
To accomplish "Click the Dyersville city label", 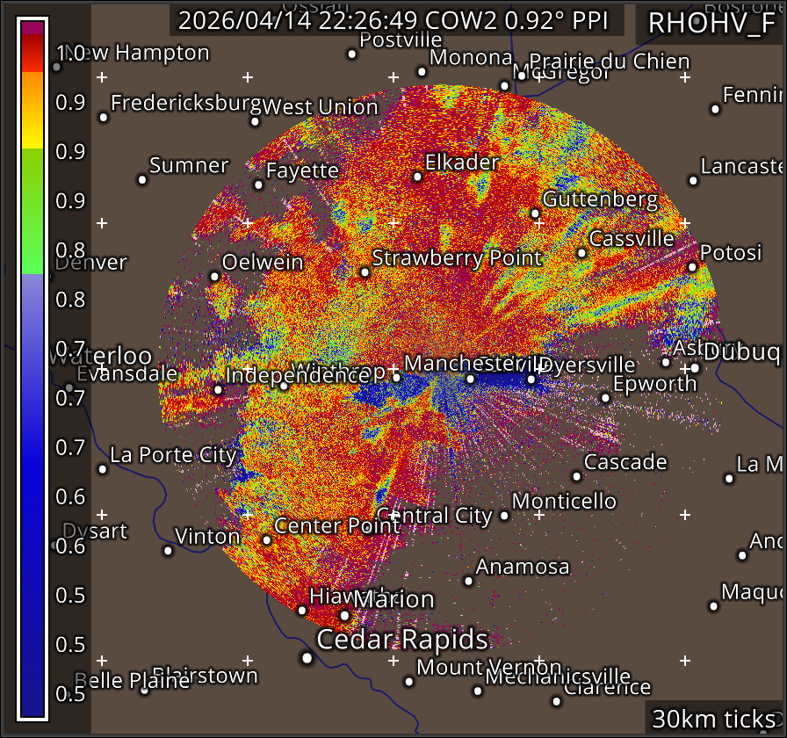I will point(586,365).
